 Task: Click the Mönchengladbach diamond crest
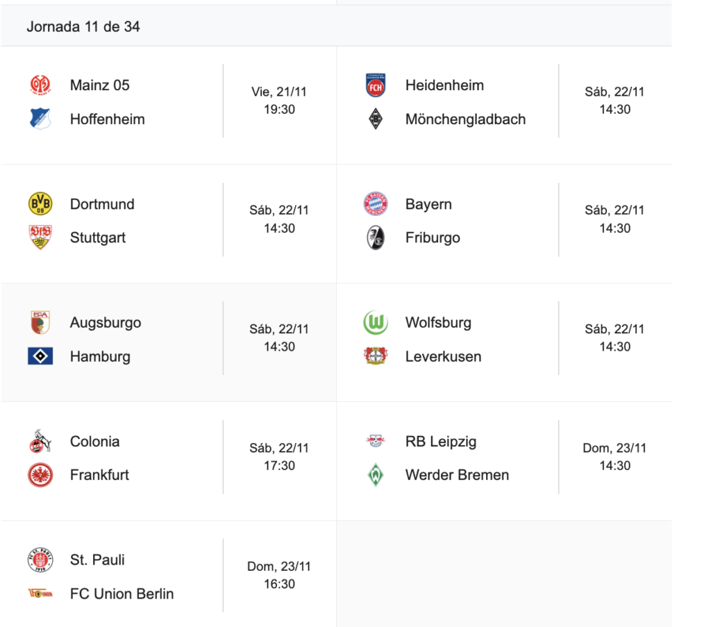pos(376,119)
